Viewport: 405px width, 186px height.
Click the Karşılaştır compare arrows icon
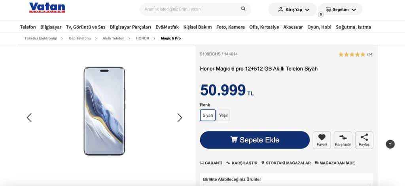click(x=343, y=138)
